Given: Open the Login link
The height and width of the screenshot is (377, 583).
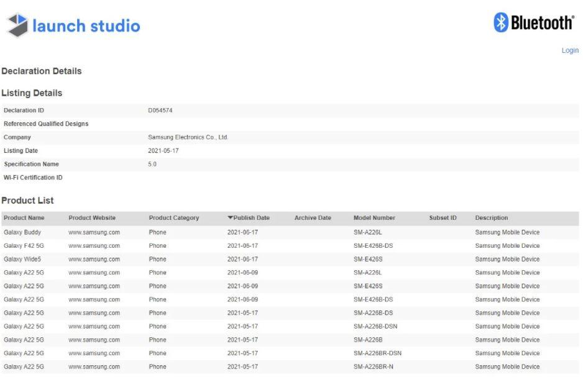Looking at the screenshot, I should coord(570,50).
